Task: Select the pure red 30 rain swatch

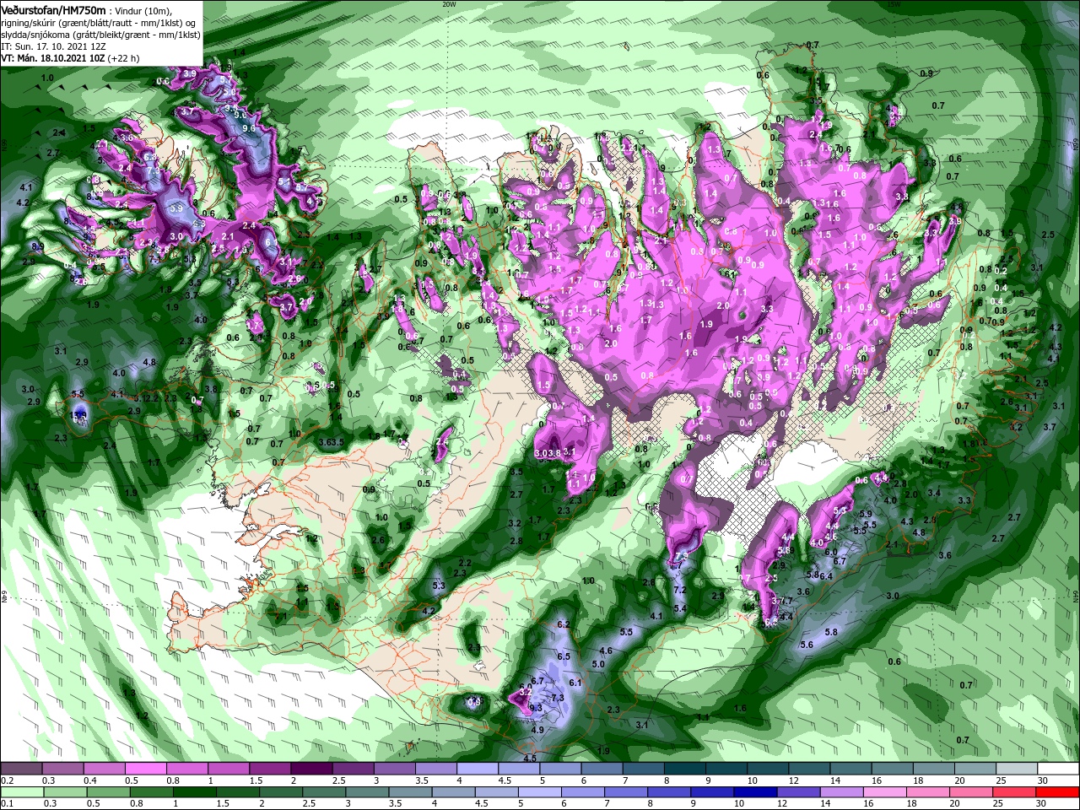Action: click(1056, 792)
